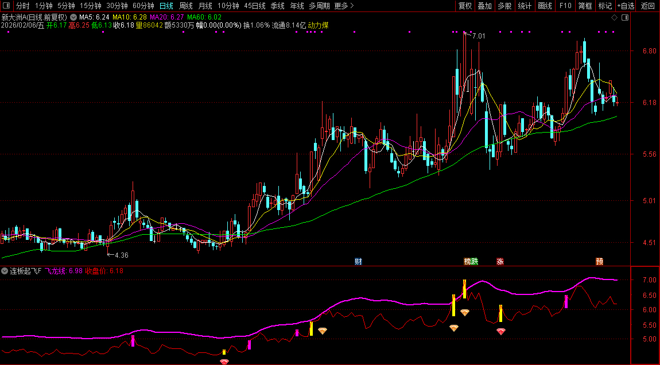The width and height of the screenshot is (660, 365).
Task: Click the red diamond signal under the 涨 marker
Action: 501,332
